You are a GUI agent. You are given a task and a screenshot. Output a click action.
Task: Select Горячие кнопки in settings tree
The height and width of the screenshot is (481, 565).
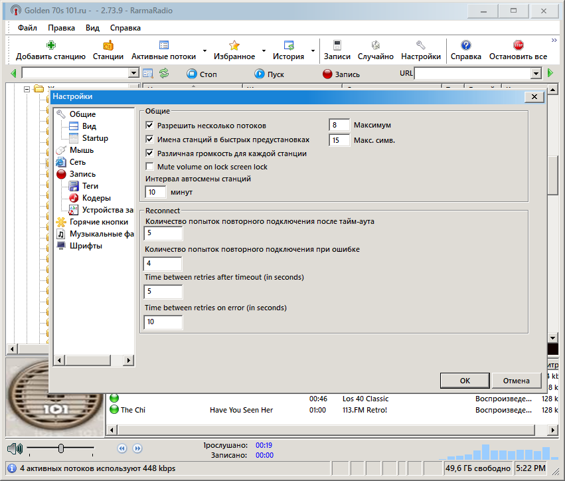click(x=99, y=222)
